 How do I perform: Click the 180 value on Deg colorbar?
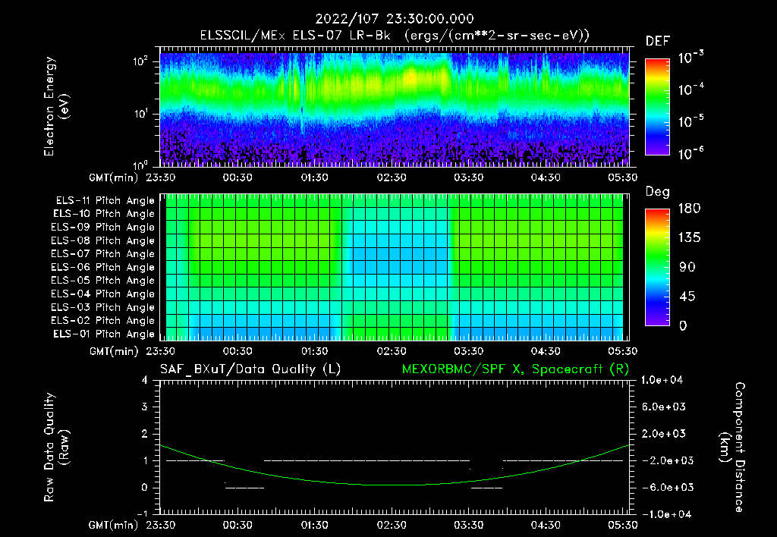(x=689, y=209)
